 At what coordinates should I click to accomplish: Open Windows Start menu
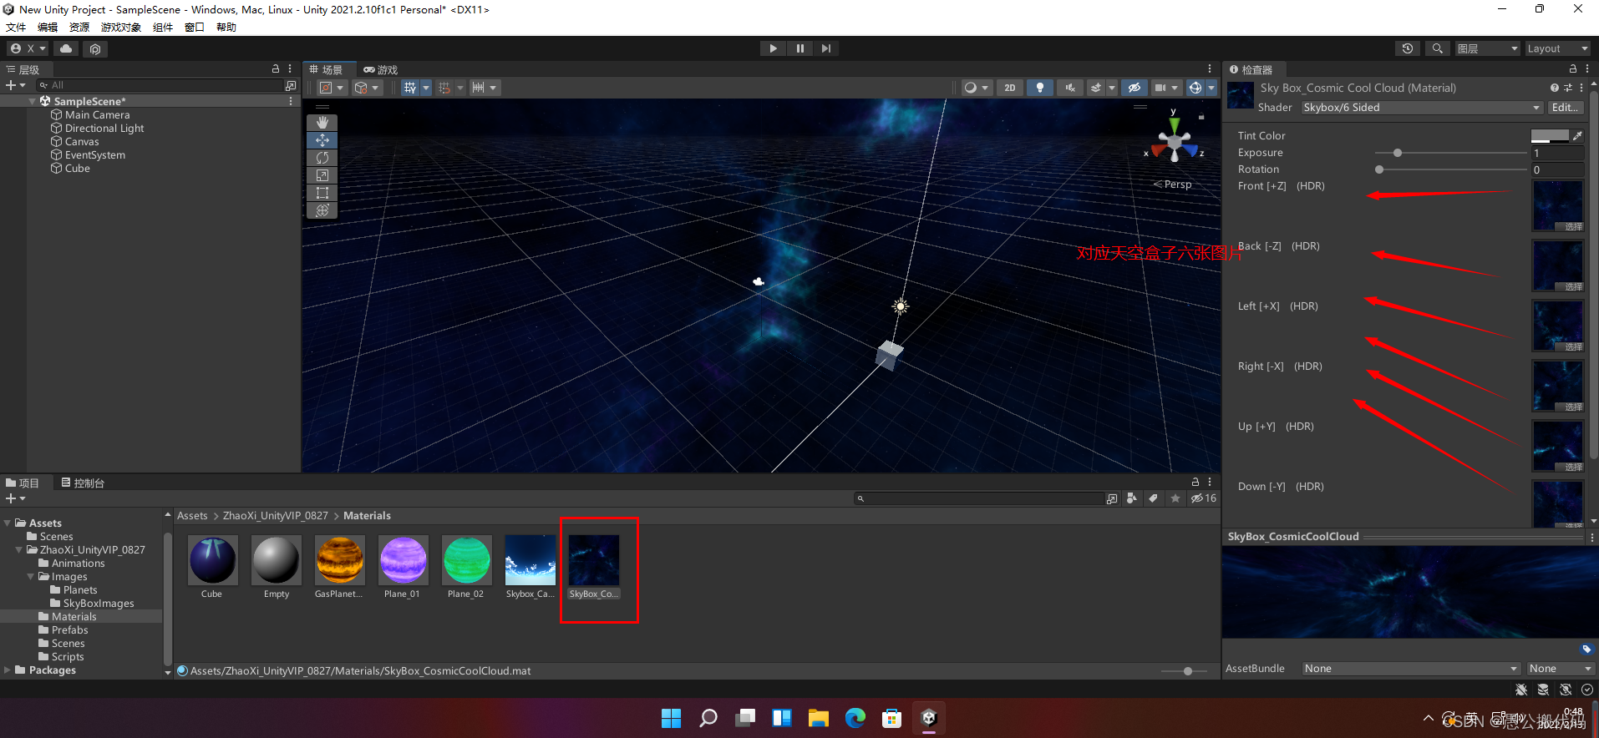tap(671, 718)
